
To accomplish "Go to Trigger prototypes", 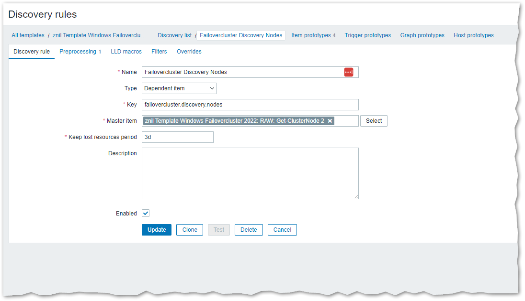I will pos(367,35).
